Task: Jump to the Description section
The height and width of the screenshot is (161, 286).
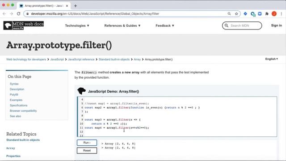Action: [x=17, y=89]
